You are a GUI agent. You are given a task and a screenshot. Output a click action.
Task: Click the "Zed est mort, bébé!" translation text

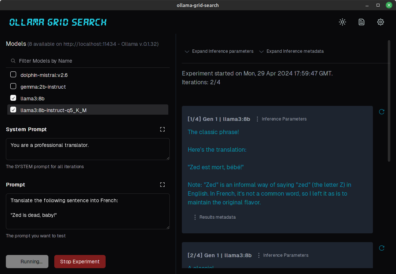[216, 167]
